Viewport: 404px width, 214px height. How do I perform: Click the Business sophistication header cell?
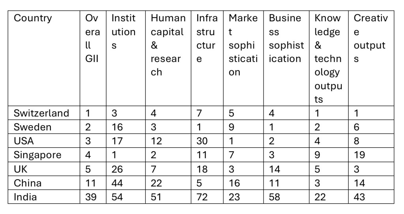tap(286, 39)
